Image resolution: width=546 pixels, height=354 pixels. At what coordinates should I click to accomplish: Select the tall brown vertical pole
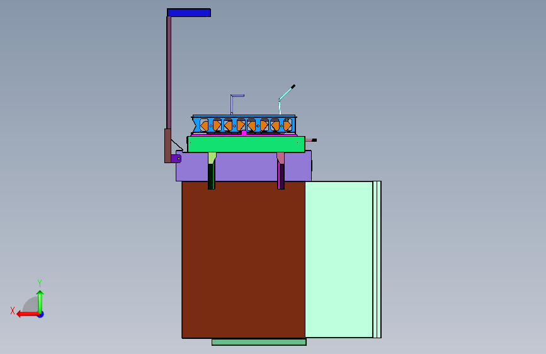[169, 72]
